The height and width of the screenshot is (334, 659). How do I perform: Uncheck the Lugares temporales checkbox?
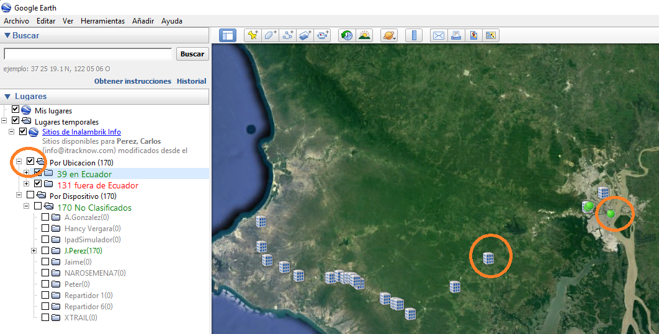coord(16,120)
